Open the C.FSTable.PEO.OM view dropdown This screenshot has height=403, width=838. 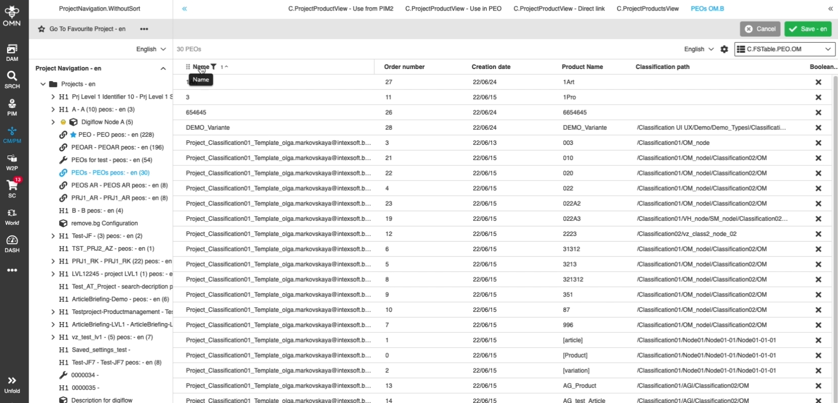785,49
